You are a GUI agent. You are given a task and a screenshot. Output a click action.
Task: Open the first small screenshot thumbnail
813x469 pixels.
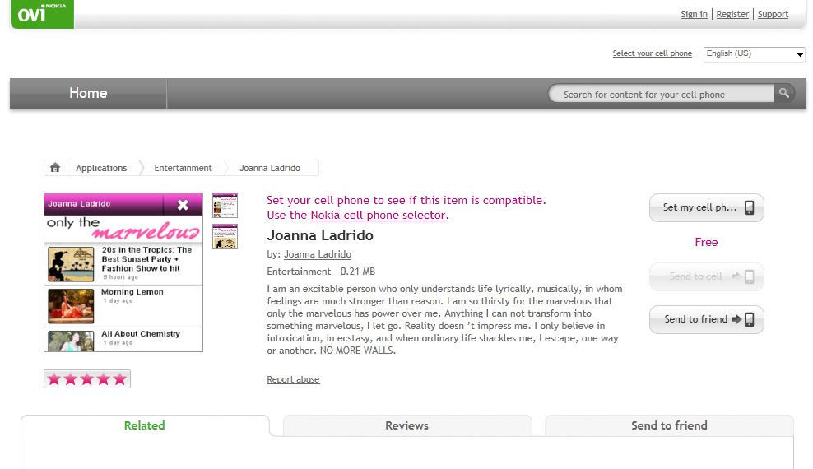coord(225,205)
